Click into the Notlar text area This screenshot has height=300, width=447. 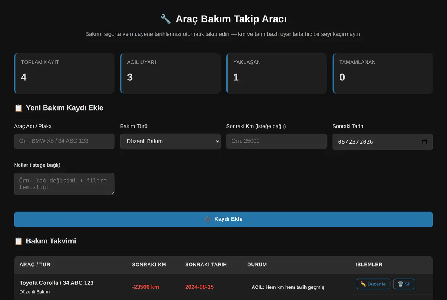[x=64, y=183]
